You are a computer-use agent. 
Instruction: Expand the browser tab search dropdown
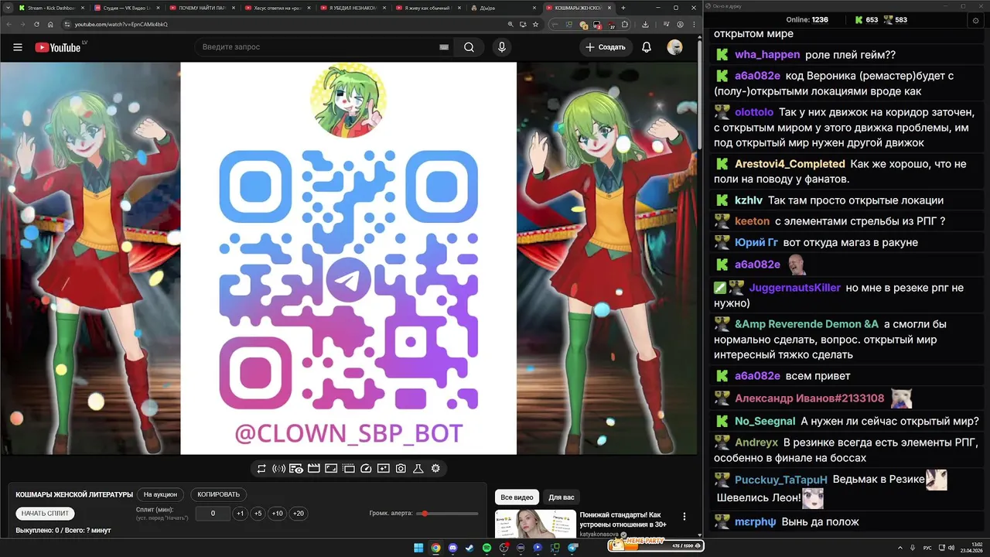[x=8, y=8]
